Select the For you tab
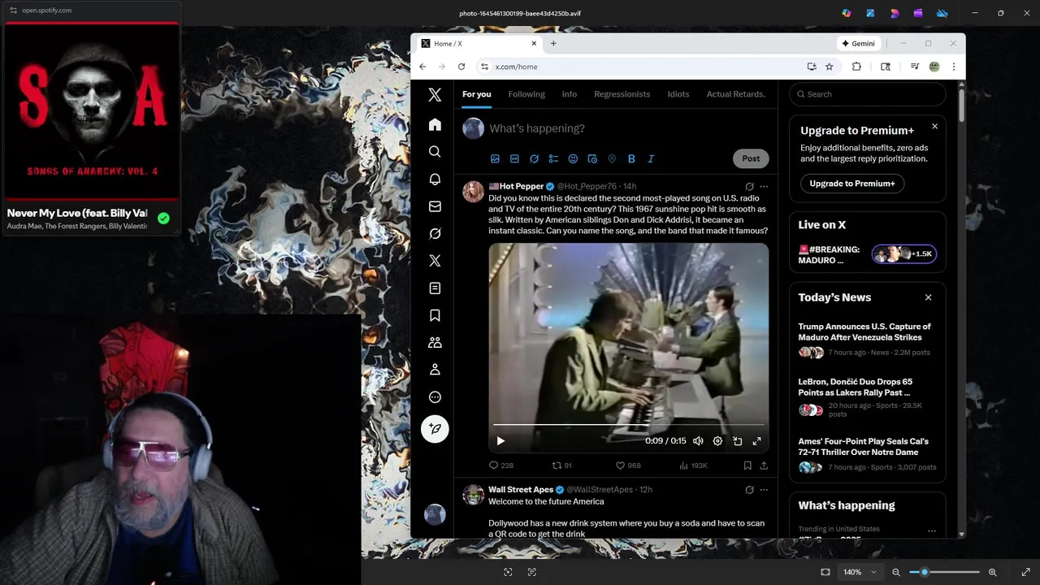This screenshot has width=1040, height=585. [x=477, y=94]
